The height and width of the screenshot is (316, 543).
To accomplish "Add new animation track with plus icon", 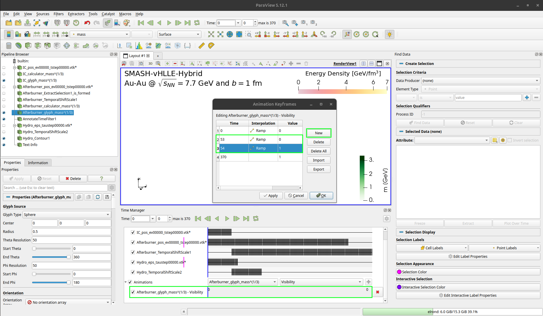I will coord(368,282).
